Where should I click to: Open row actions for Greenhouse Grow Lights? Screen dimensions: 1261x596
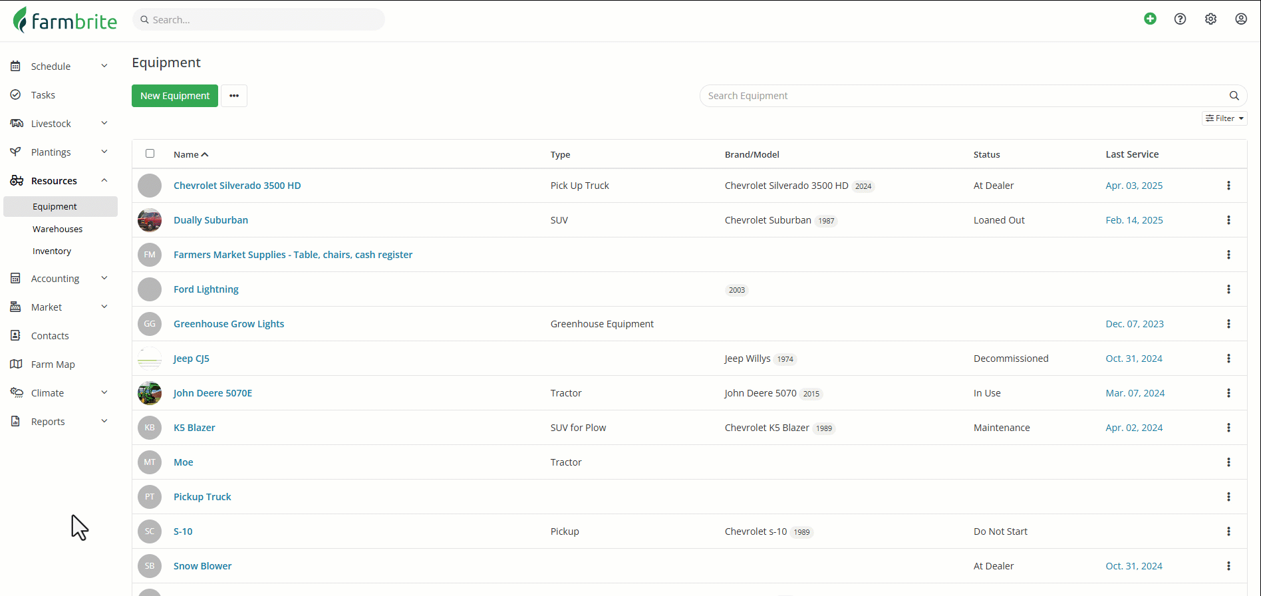tap(1228, 324)
